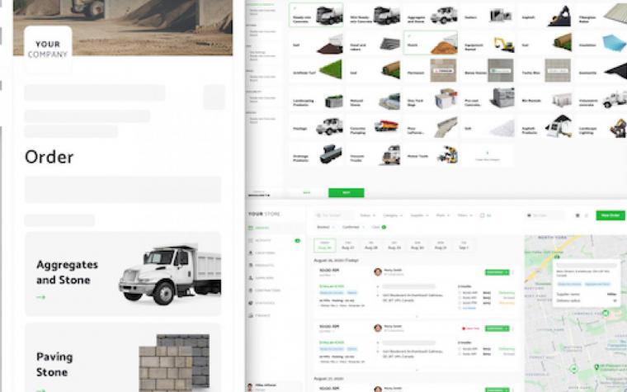Click Back button beside green Next
The image size is (627, 392).
pyautogui.click(x=307, y=193)
